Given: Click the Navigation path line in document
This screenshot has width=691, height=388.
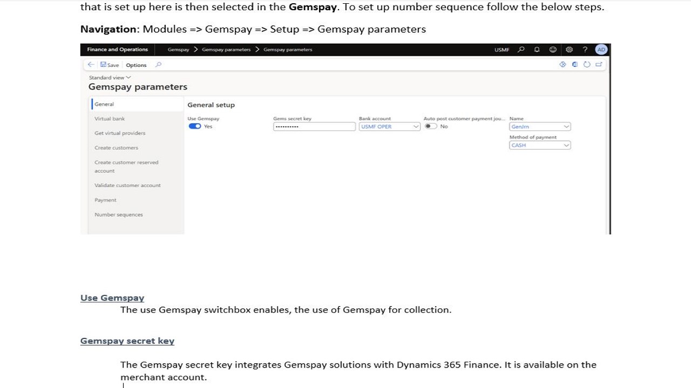Looking at the screenshot, I should coord(253,29).
